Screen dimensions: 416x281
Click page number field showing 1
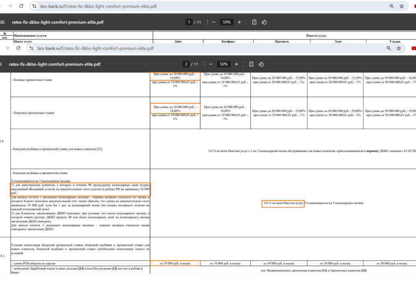pos(189,22)
